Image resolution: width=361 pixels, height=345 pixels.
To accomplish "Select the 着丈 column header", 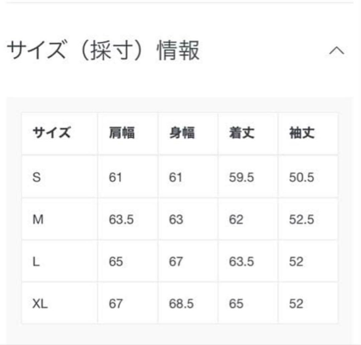I will (242, 133).
